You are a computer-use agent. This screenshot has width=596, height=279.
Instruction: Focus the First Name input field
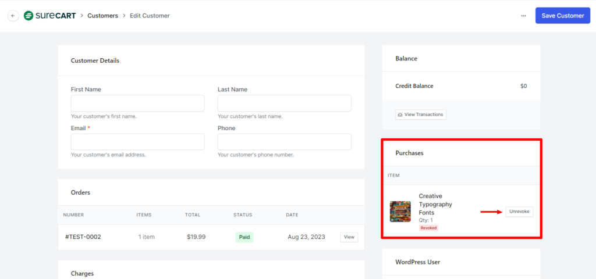coord(137,103)
